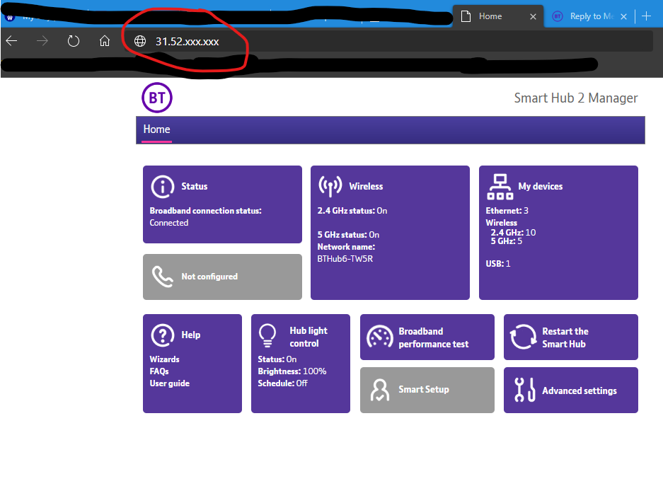The width and height of the screenshot is (663, 486).
Task: Open the Not configured phone tile
Action: [x=222, y=277]
